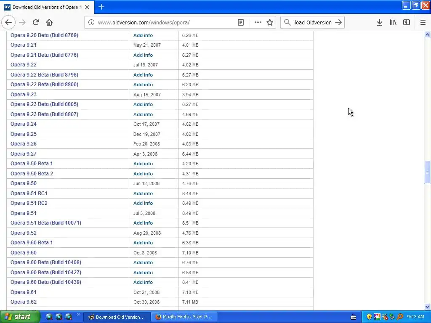Click the system clock showing 9:43 AM
Screen dimensions: 431x323
[415, 317]
